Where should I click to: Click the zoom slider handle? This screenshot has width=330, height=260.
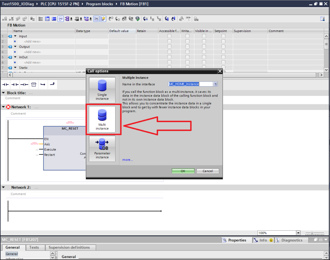coord(312,233)
